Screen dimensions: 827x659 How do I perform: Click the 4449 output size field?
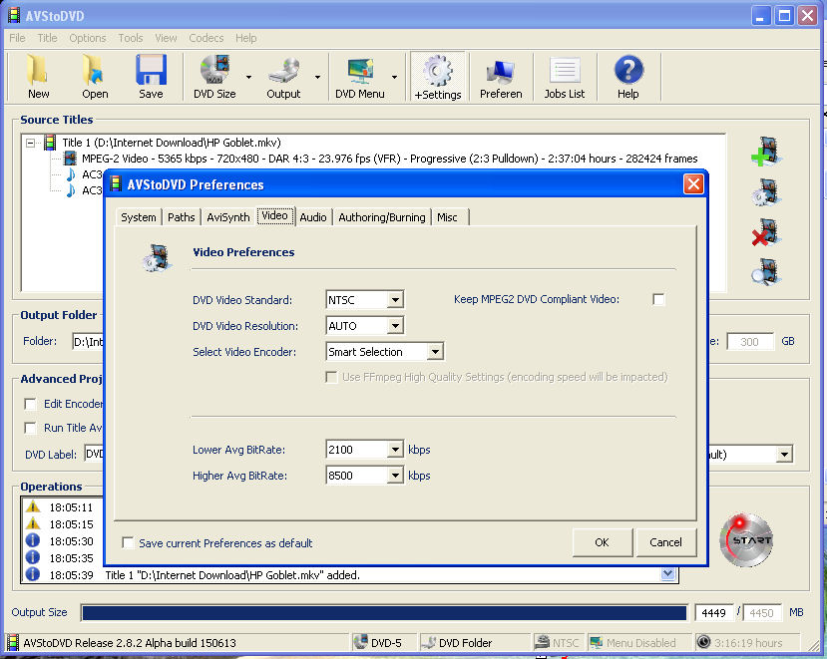[714, 612]
